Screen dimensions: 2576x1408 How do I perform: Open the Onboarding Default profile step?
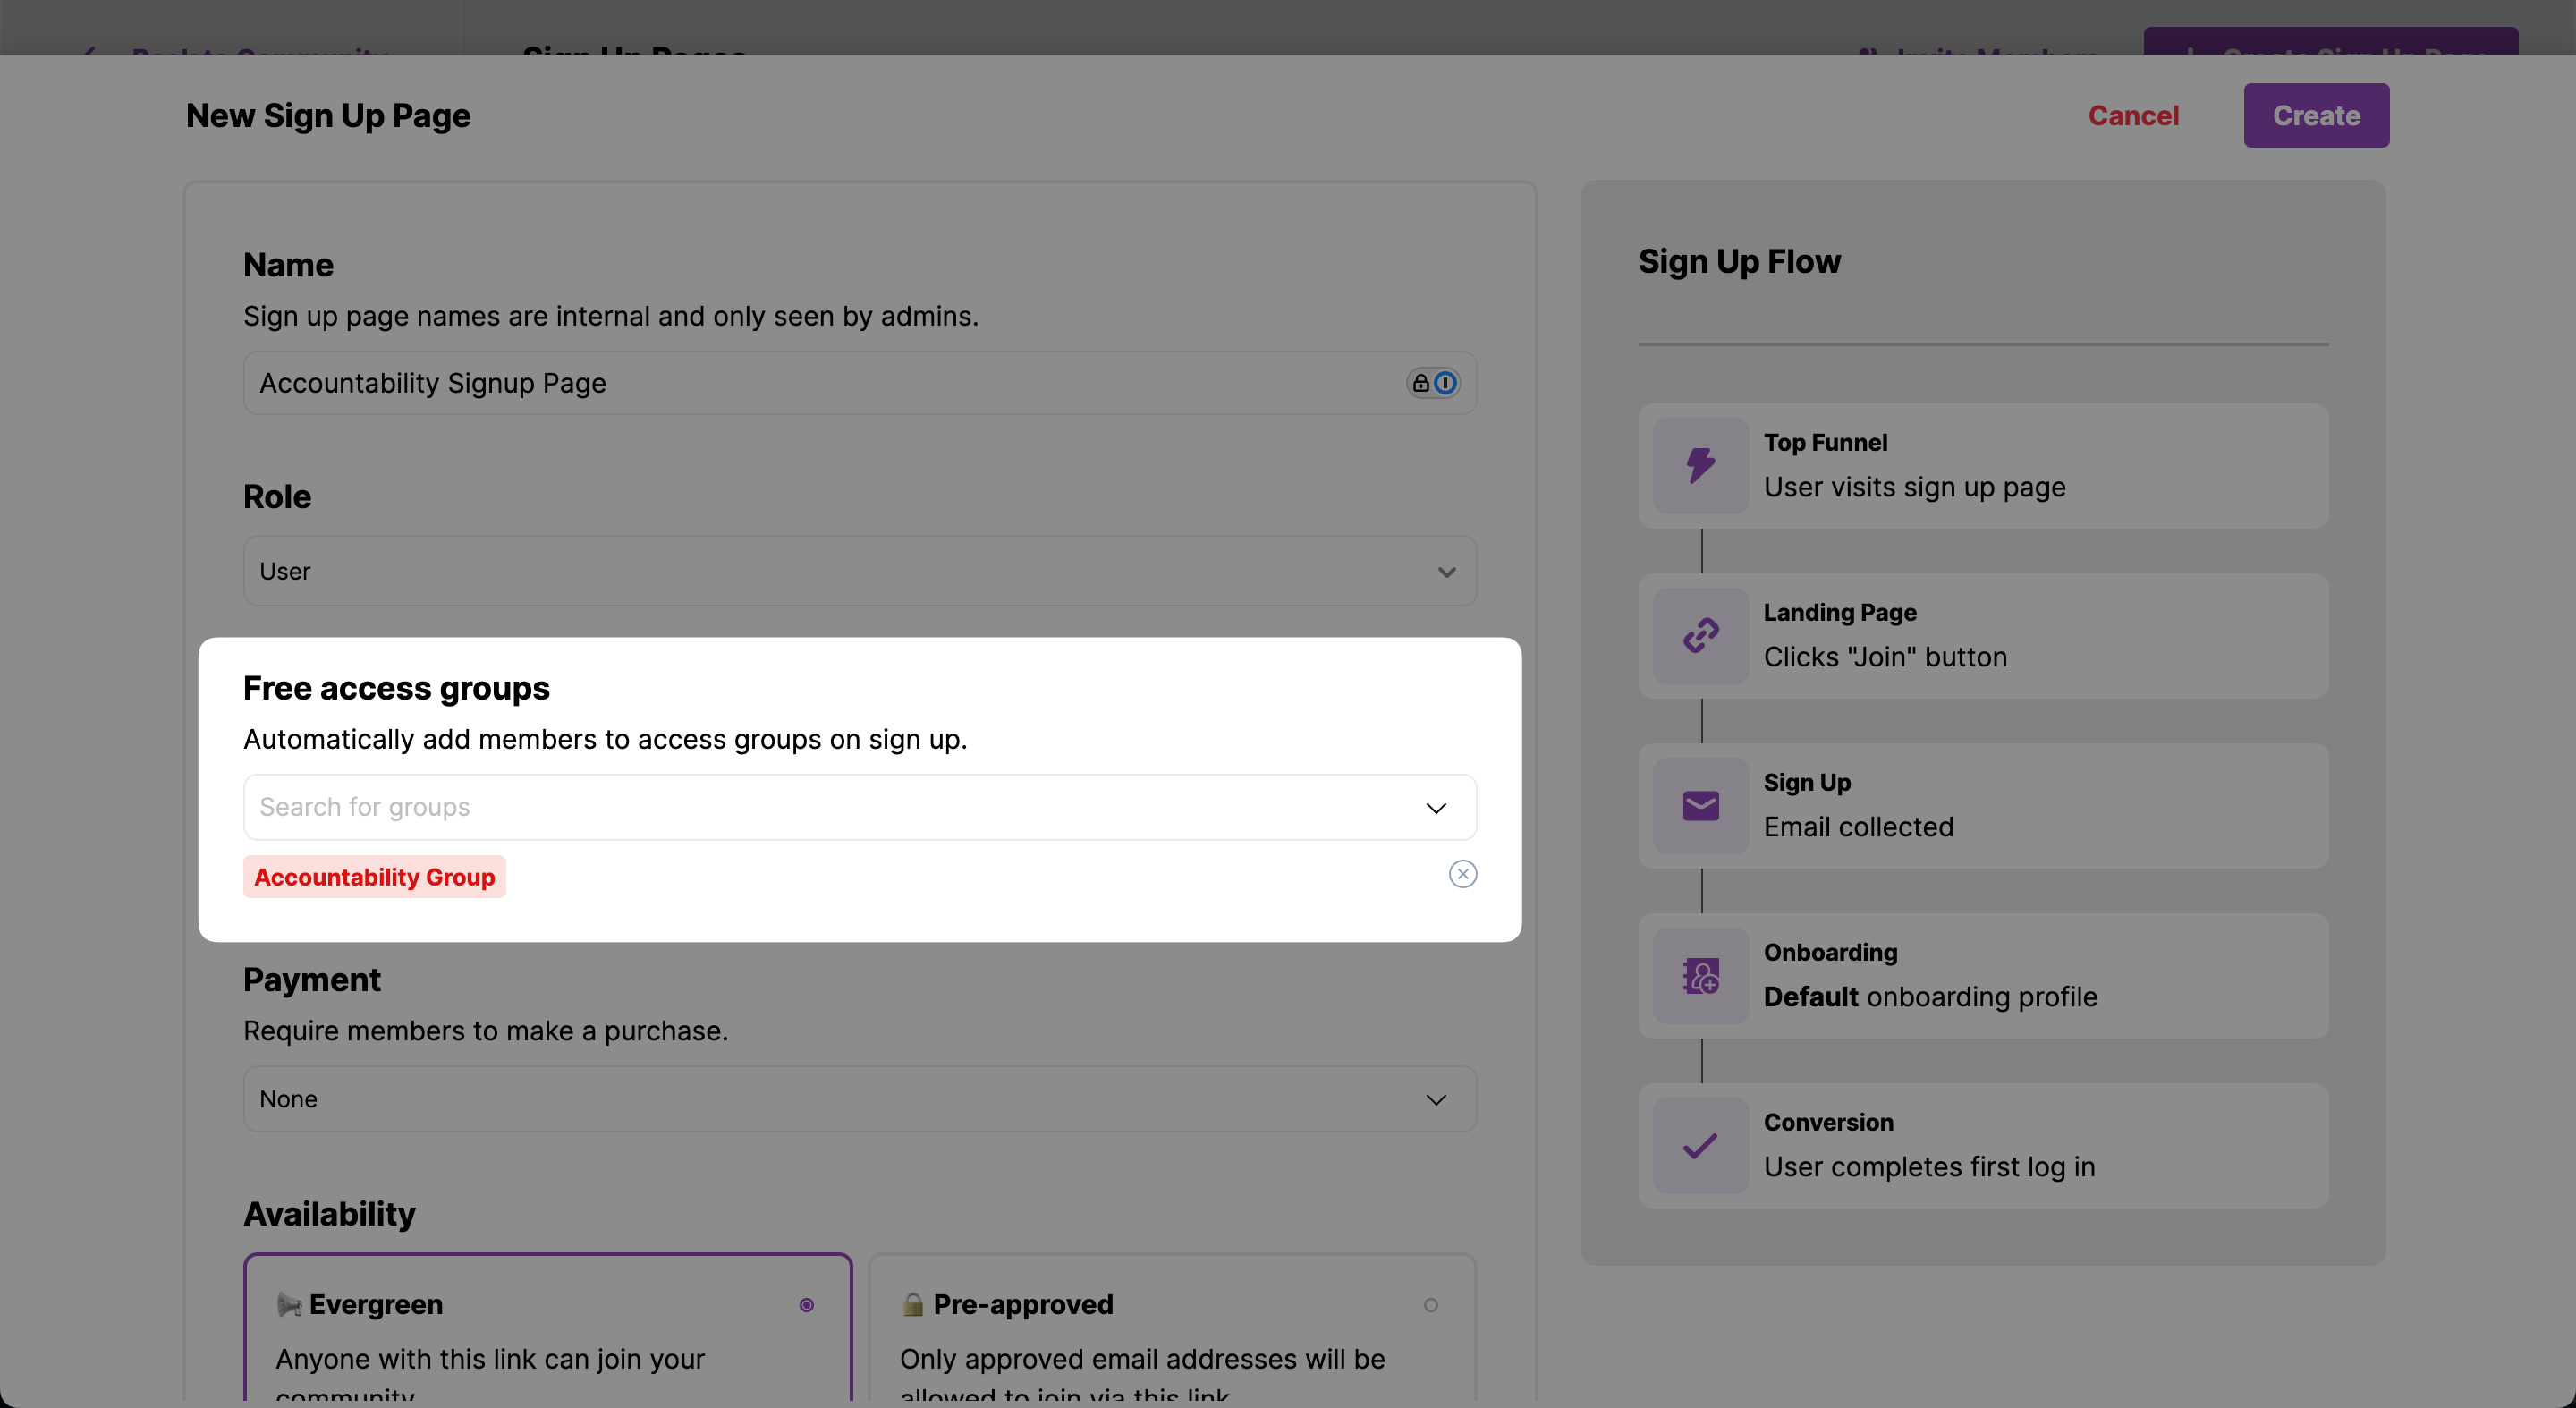pos(1982,976)
